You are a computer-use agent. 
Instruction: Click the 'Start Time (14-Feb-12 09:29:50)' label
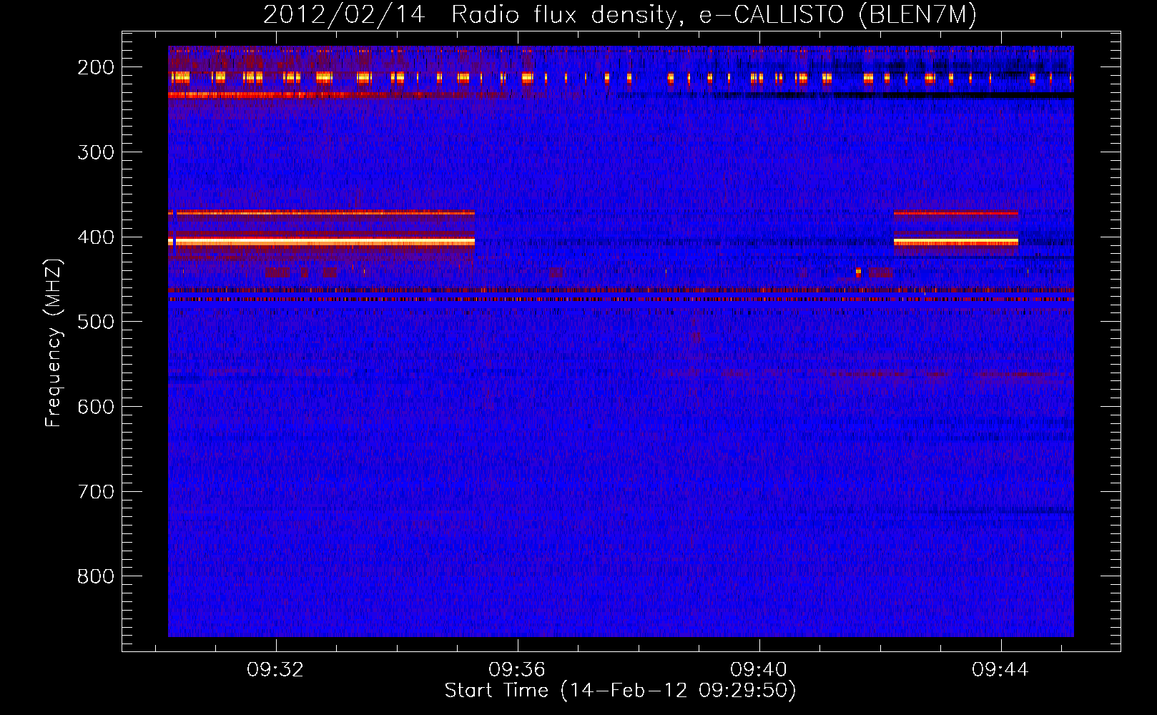(x=620, y=691)
